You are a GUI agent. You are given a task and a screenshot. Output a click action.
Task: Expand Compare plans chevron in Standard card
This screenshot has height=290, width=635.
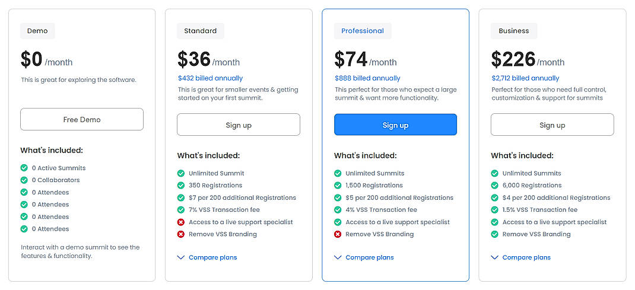pos(181,257)
